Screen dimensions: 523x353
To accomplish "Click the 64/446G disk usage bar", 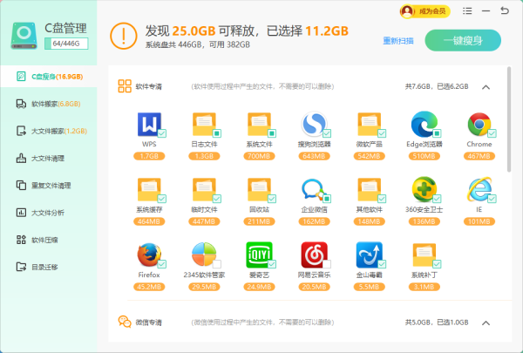I will pos(66,44).
